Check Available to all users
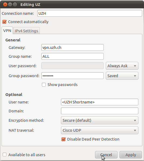 5,155
